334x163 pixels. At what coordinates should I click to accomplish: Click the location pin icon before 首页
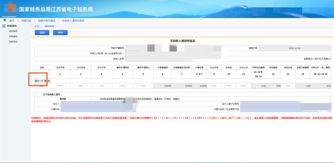[4, 20]
